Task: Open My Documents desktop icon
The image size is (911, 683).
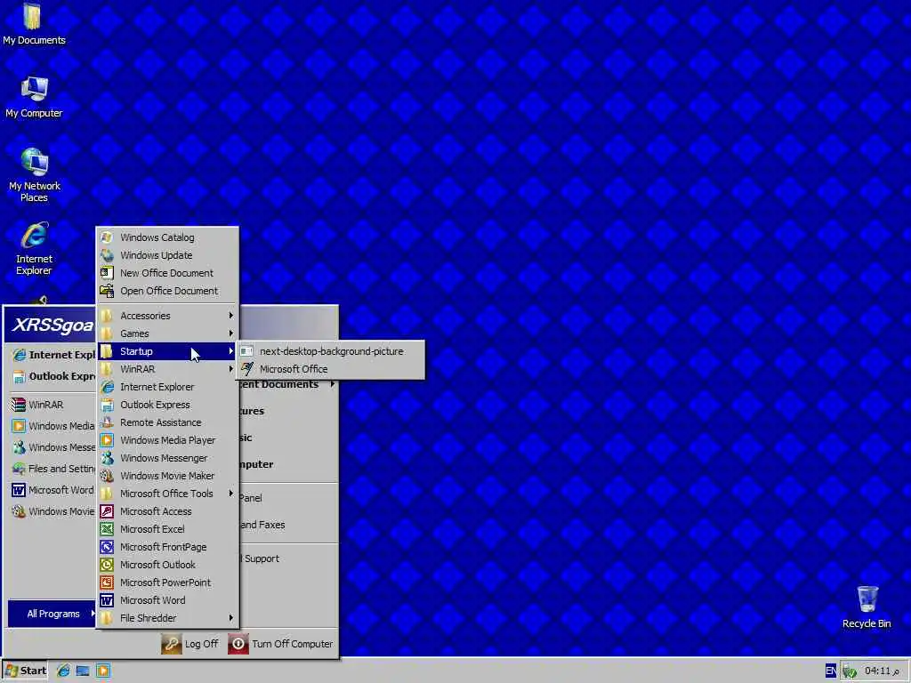Action: pyautogui.click(x=34, y=23)
